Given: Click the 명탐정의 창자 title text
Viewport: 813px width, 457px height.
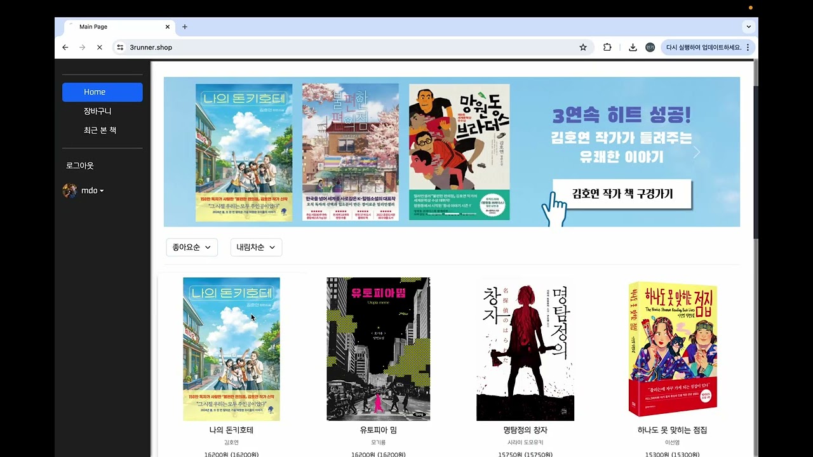Looking at the screenshot, I should pyautogui.click(x=525, y=430).
